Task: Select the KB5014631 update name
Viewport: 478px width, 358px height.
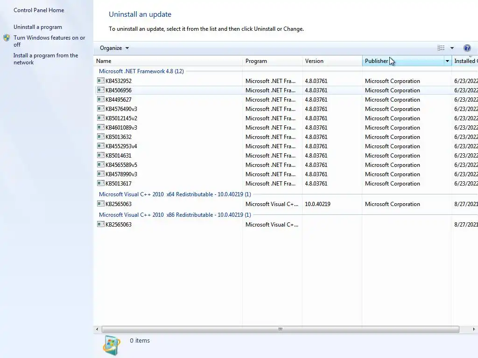Action: point(118,156)
